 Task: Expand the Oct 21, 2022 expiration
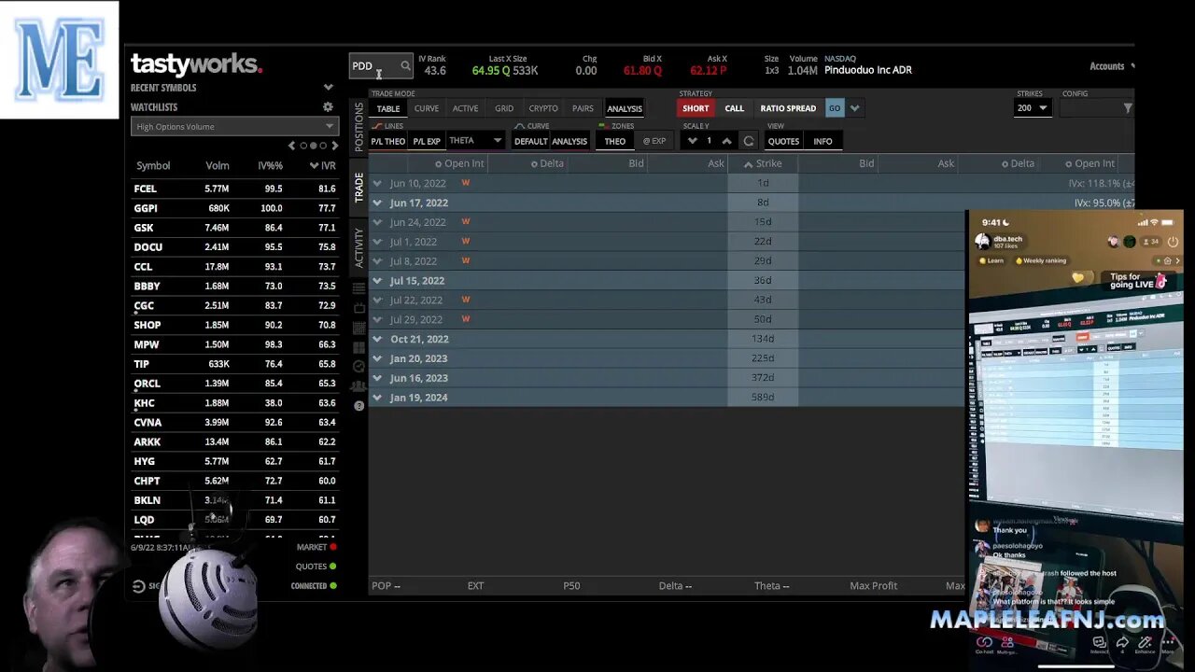point(377,339)
